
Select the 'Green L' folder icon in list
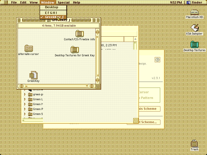30,99
